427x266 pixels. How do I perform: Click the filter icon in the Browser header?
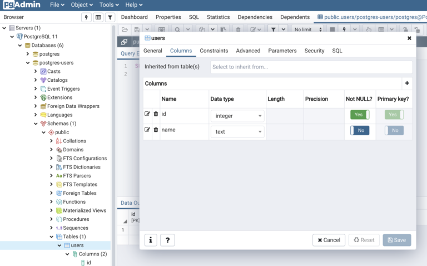[110, 17]
